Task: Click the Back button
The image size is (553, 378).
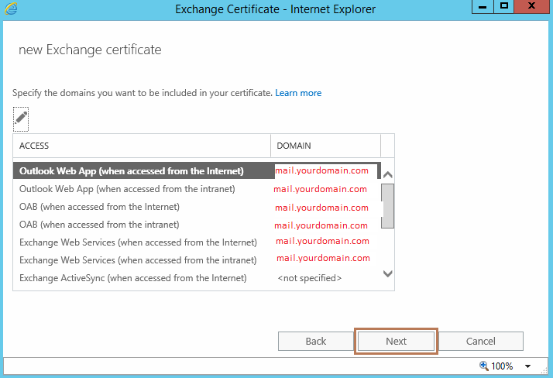Action: (x=316, y=341)
